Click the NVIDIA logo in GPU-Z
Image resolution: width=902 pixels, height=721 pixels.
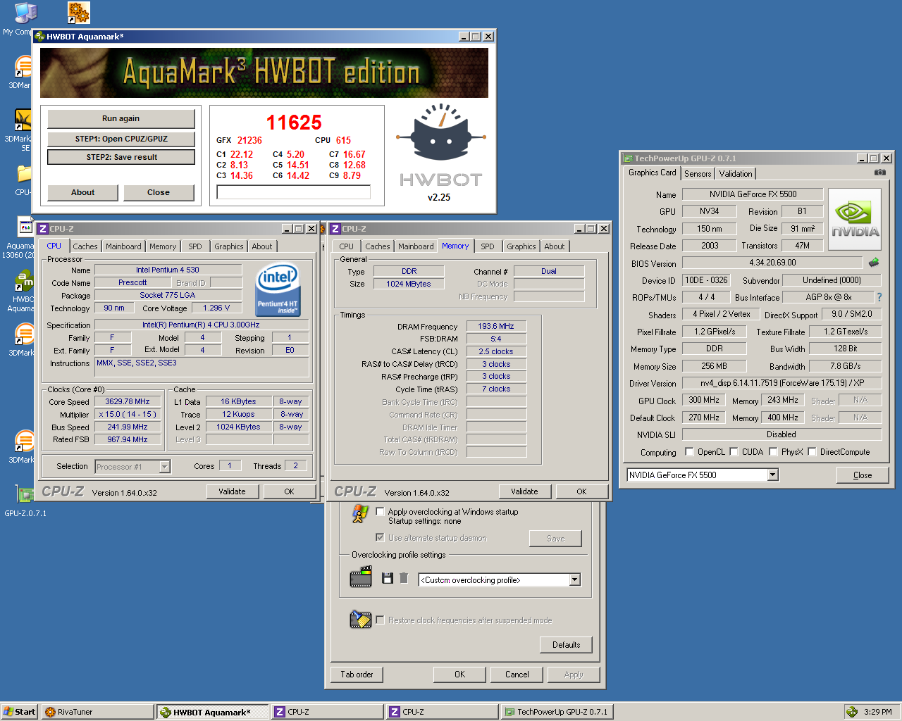pos(855,219)
